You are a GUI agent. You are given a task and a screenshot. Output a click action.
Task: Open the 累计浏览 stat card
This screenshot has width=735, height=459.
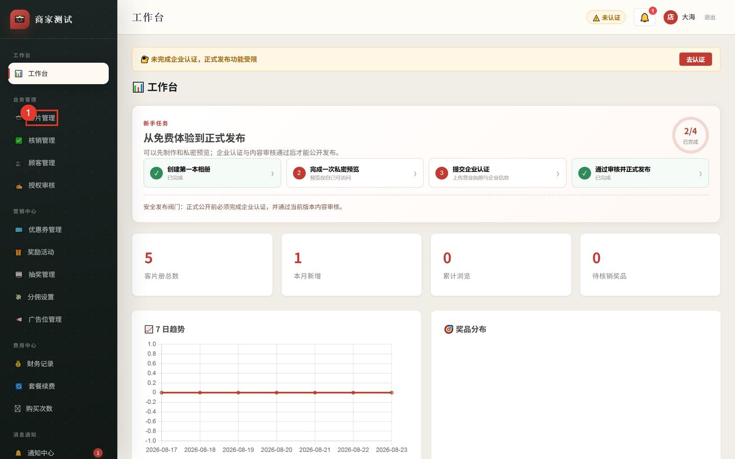(501, 265)
